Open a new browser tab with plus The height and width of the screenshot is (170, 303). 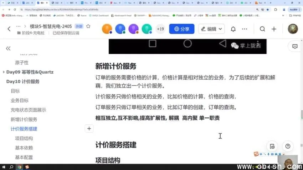coord(271,3)
